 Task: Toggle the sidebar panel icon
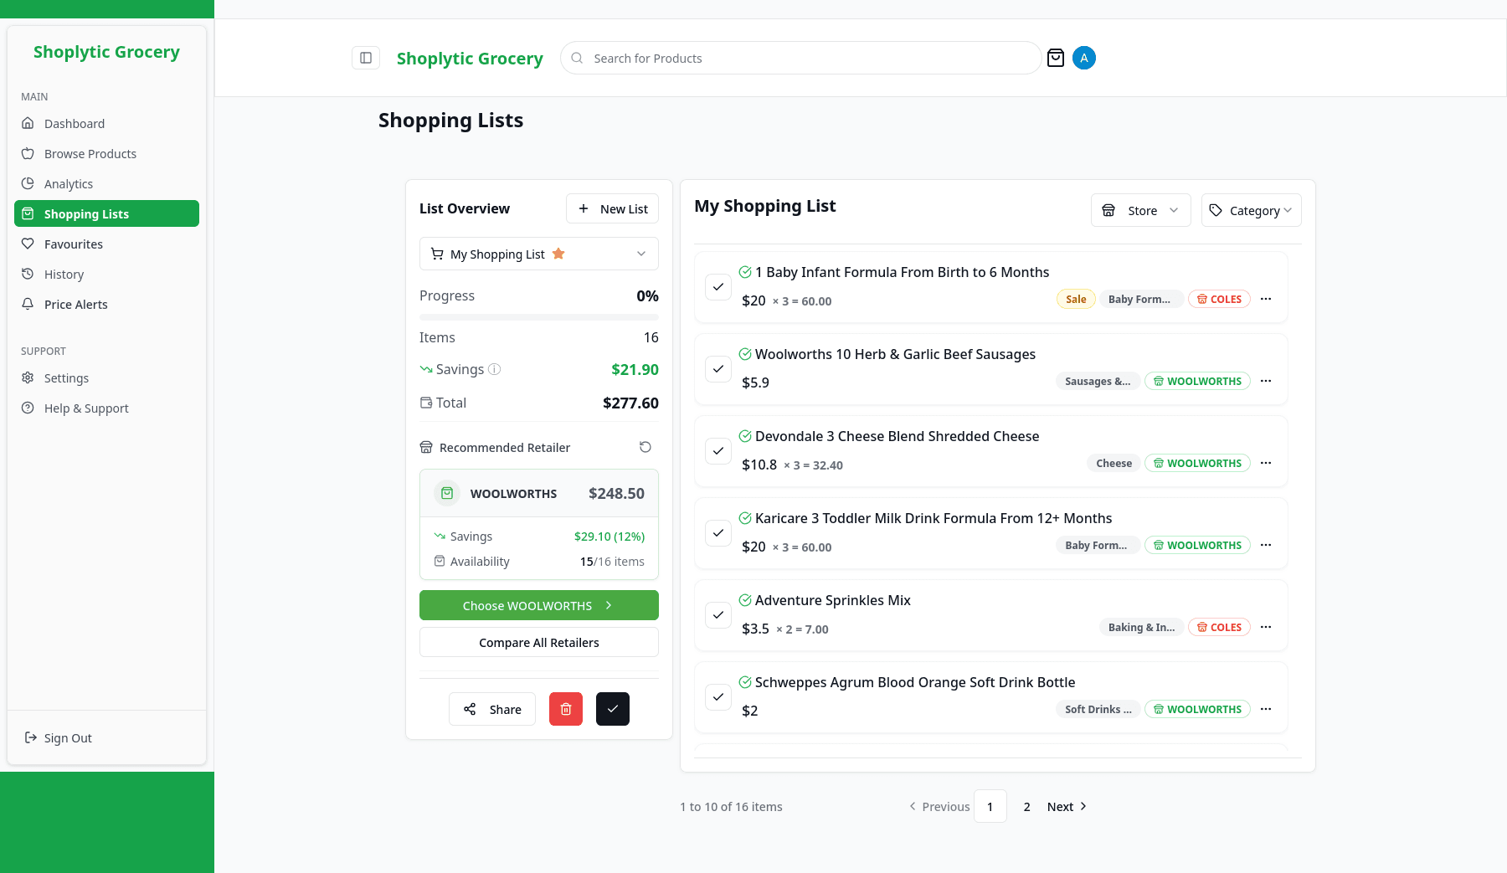(x=366, y=58)
